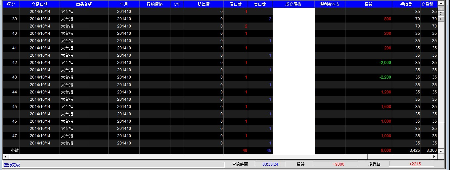Click the 1,600 profit value in row 45
This screenshot has width=450, height=170.
tap(386, 107)
